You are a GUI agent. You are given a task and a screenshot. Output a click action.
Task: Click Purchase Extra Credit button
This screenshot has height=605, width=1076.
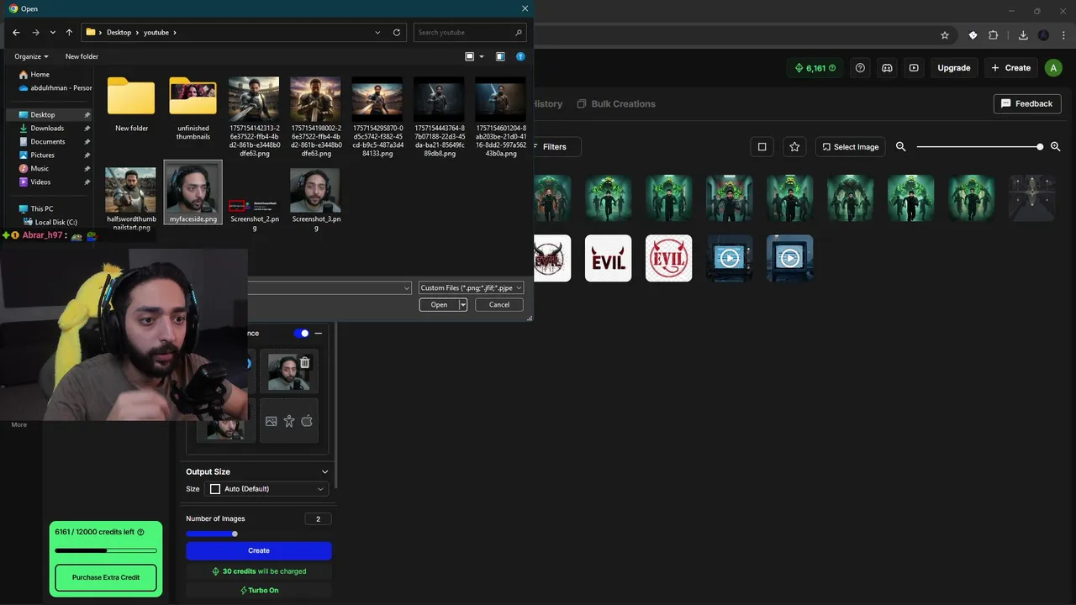[106, 577]
